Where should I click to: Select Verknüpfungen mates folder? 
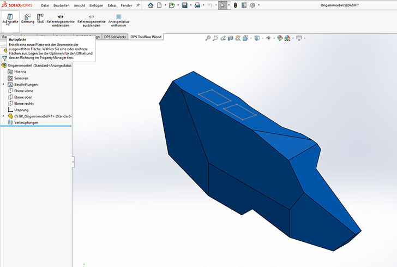(26, 122)
